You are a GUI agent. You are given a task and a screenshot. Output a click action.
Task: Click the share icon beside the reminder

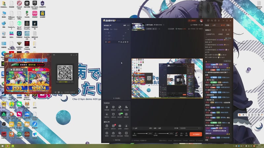(199, 25)
